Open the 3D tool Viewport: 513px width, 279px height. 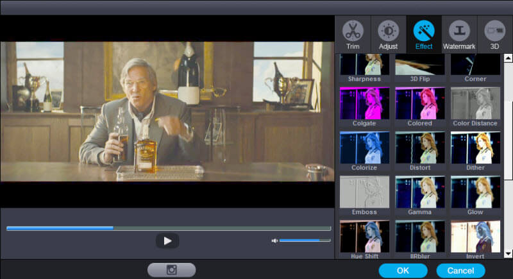coord(494,35)
